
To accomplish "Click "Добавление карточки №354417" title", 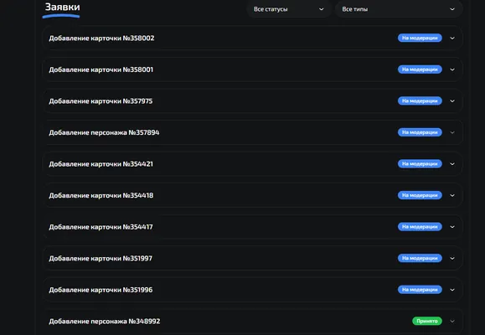I will [101, 227].
